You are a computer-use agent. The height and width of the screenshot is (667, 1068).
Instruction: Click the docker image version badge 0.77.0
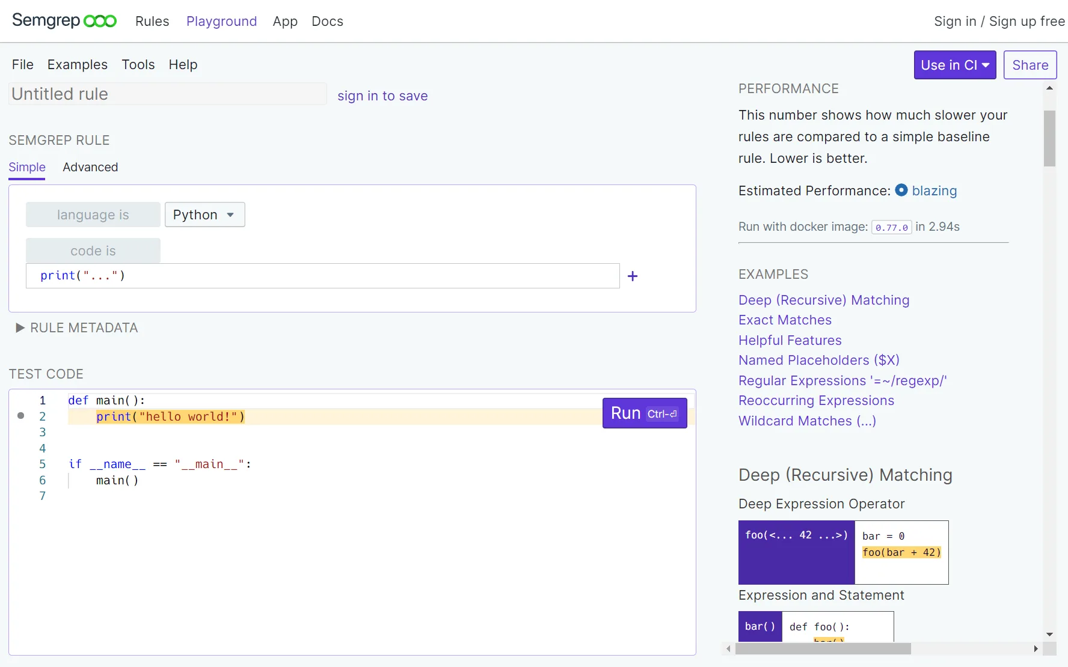coord(892,227)
